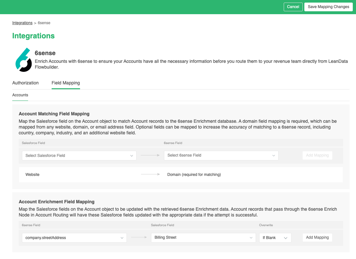Click the Salesforce Field header in Matching section

[33, 143]
